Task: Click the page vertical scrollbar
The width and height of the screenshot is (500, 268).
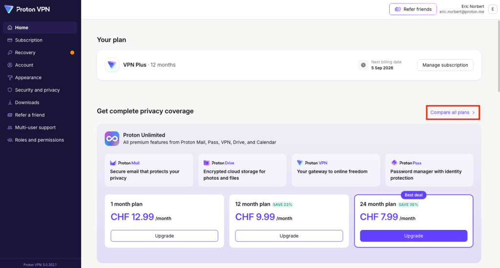Action: click(499, 56)
